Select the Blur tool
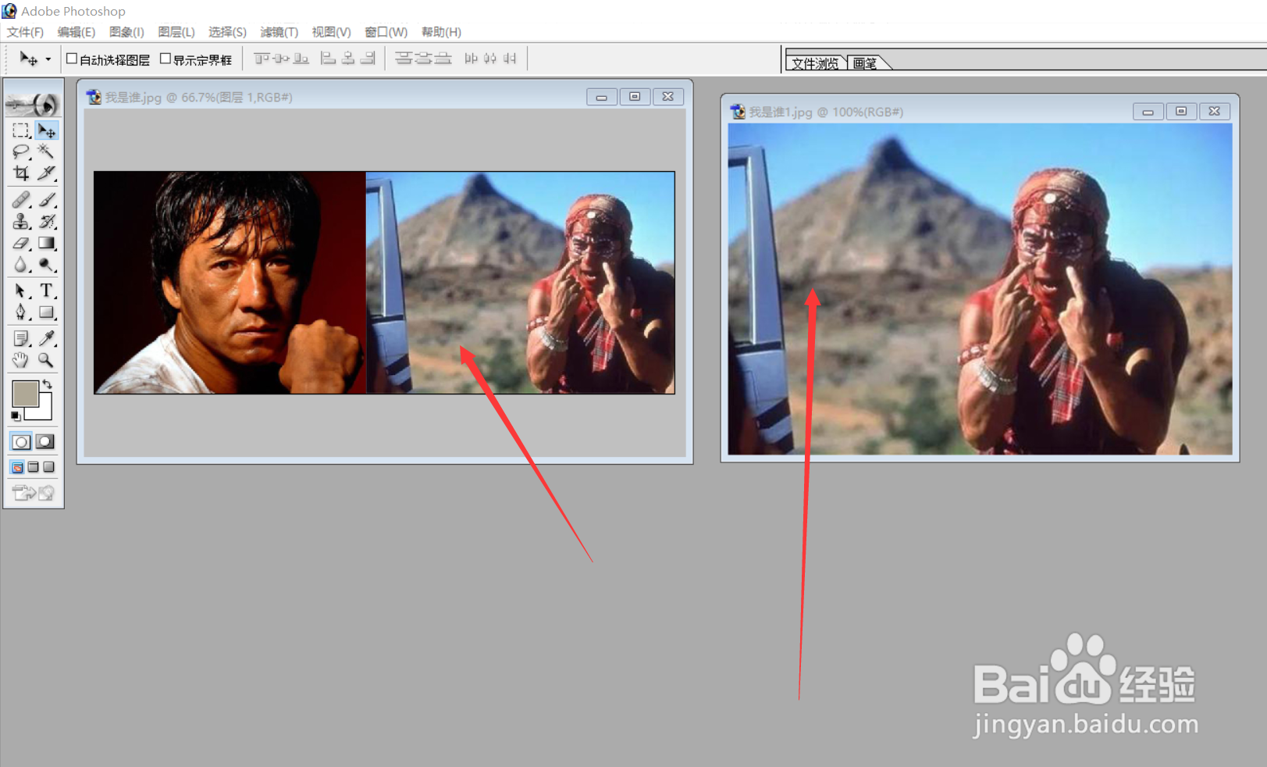The image size is (1267, 767). (21, 265)
